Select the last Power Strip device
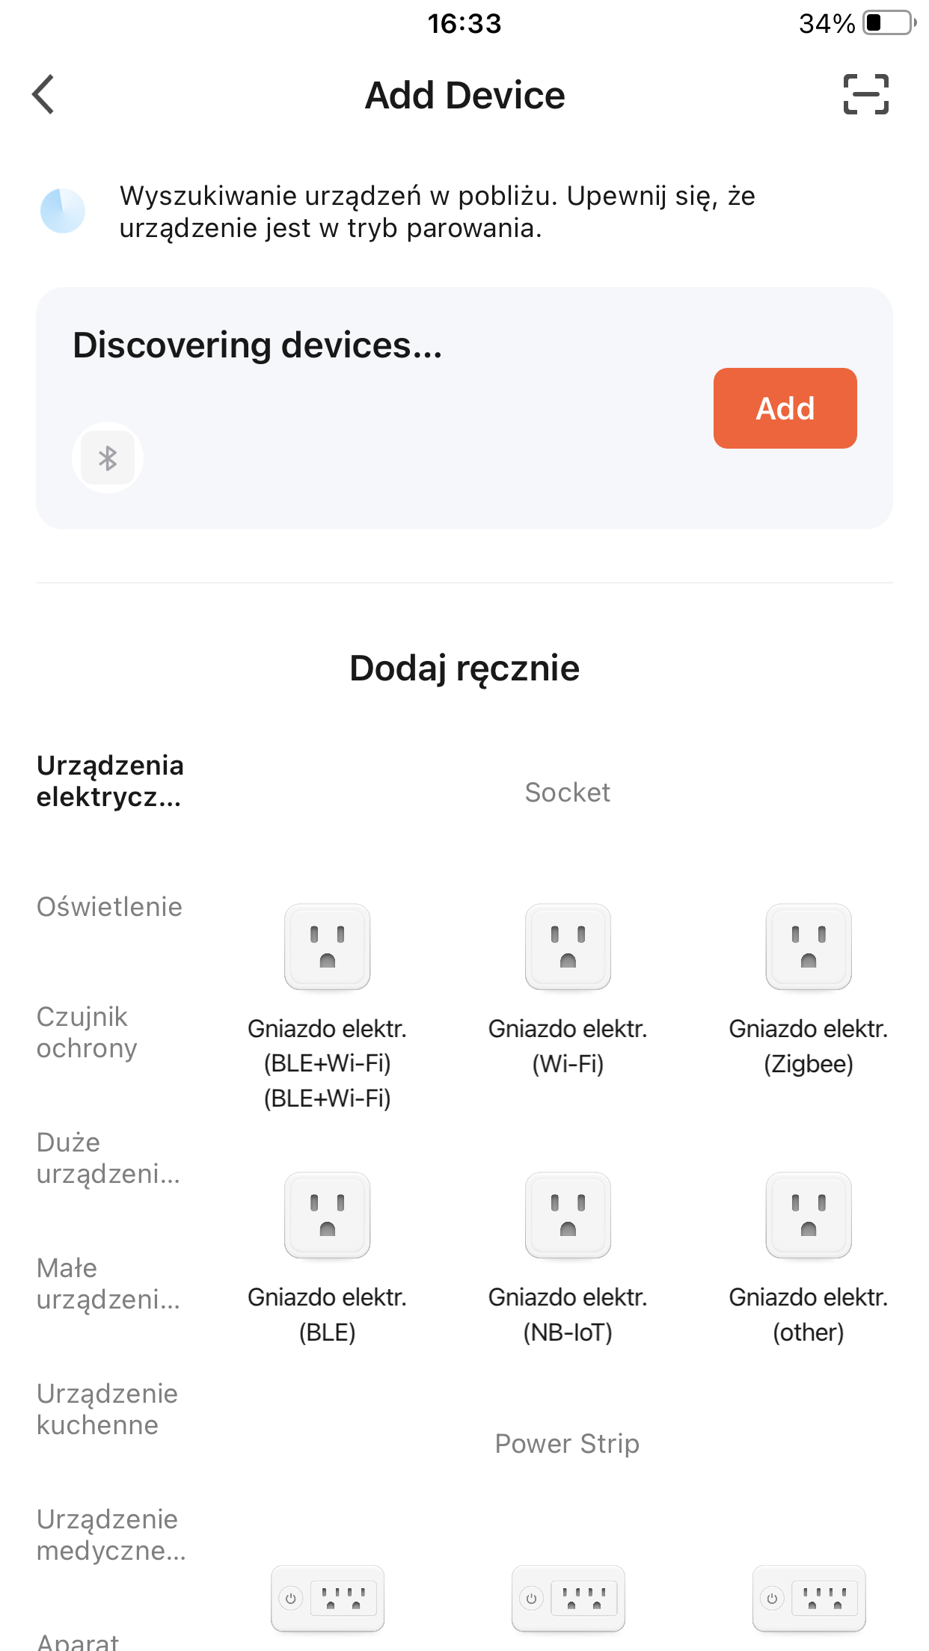The image size is (929, 1651). pyautogui.click(x=809, y=1598)
